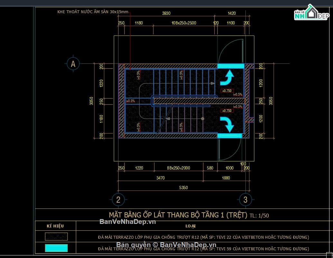This screenshot has height=258, width=333.
Task: Select the 10Bx250=2500 dimension label
Action: tap(184, 23)
